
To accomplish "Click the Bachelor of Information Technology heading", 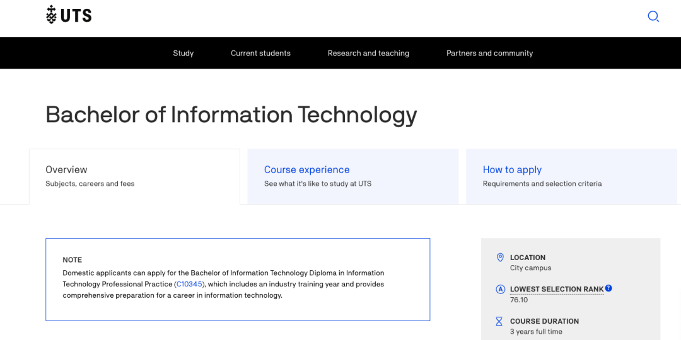I will pyautogui.click(x=231, y=115).
